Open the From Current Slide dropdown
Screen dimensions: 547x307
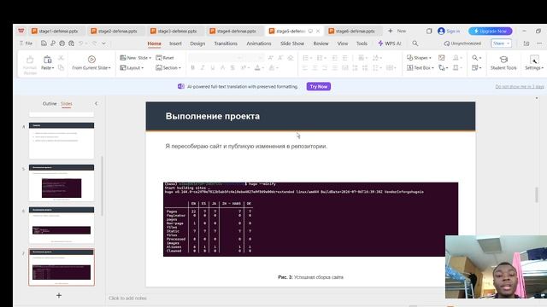coord(91,68)
